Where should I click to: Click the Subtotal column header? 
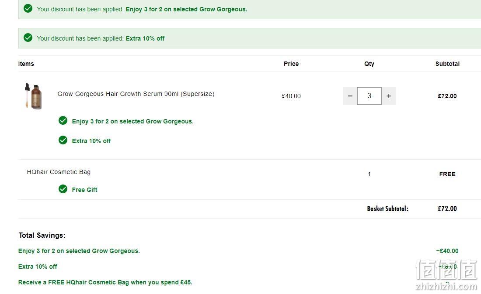(448, 64)
